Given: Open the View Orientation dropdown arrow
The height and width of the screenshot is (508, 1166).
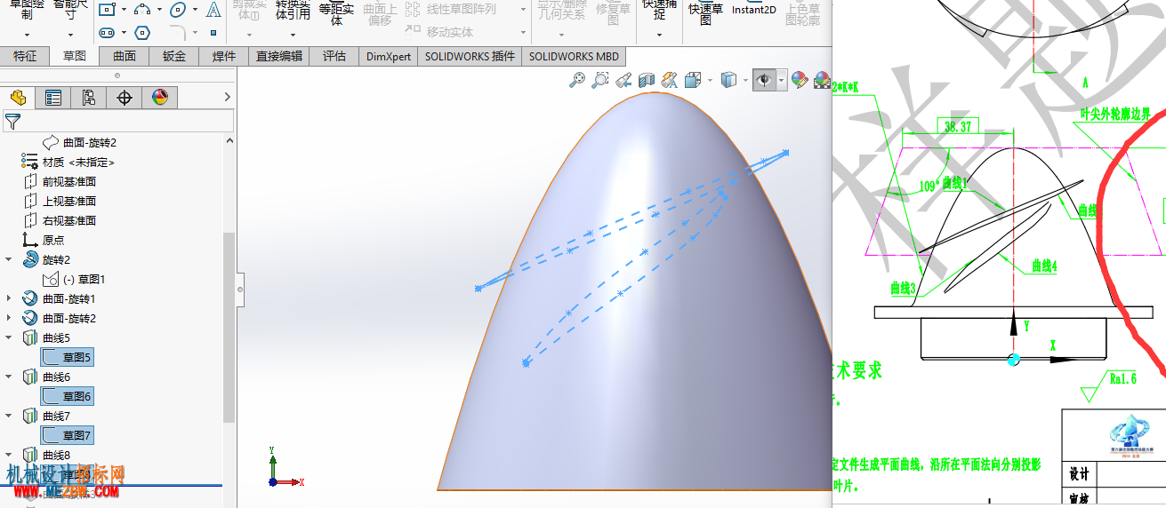Looking at the screenshot, I should pyautogui.click(x=709, y=80).
